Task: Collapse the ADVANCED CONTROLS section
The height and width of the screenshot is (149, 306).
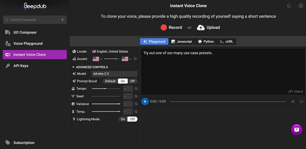Action: click(x=90, y=67)
